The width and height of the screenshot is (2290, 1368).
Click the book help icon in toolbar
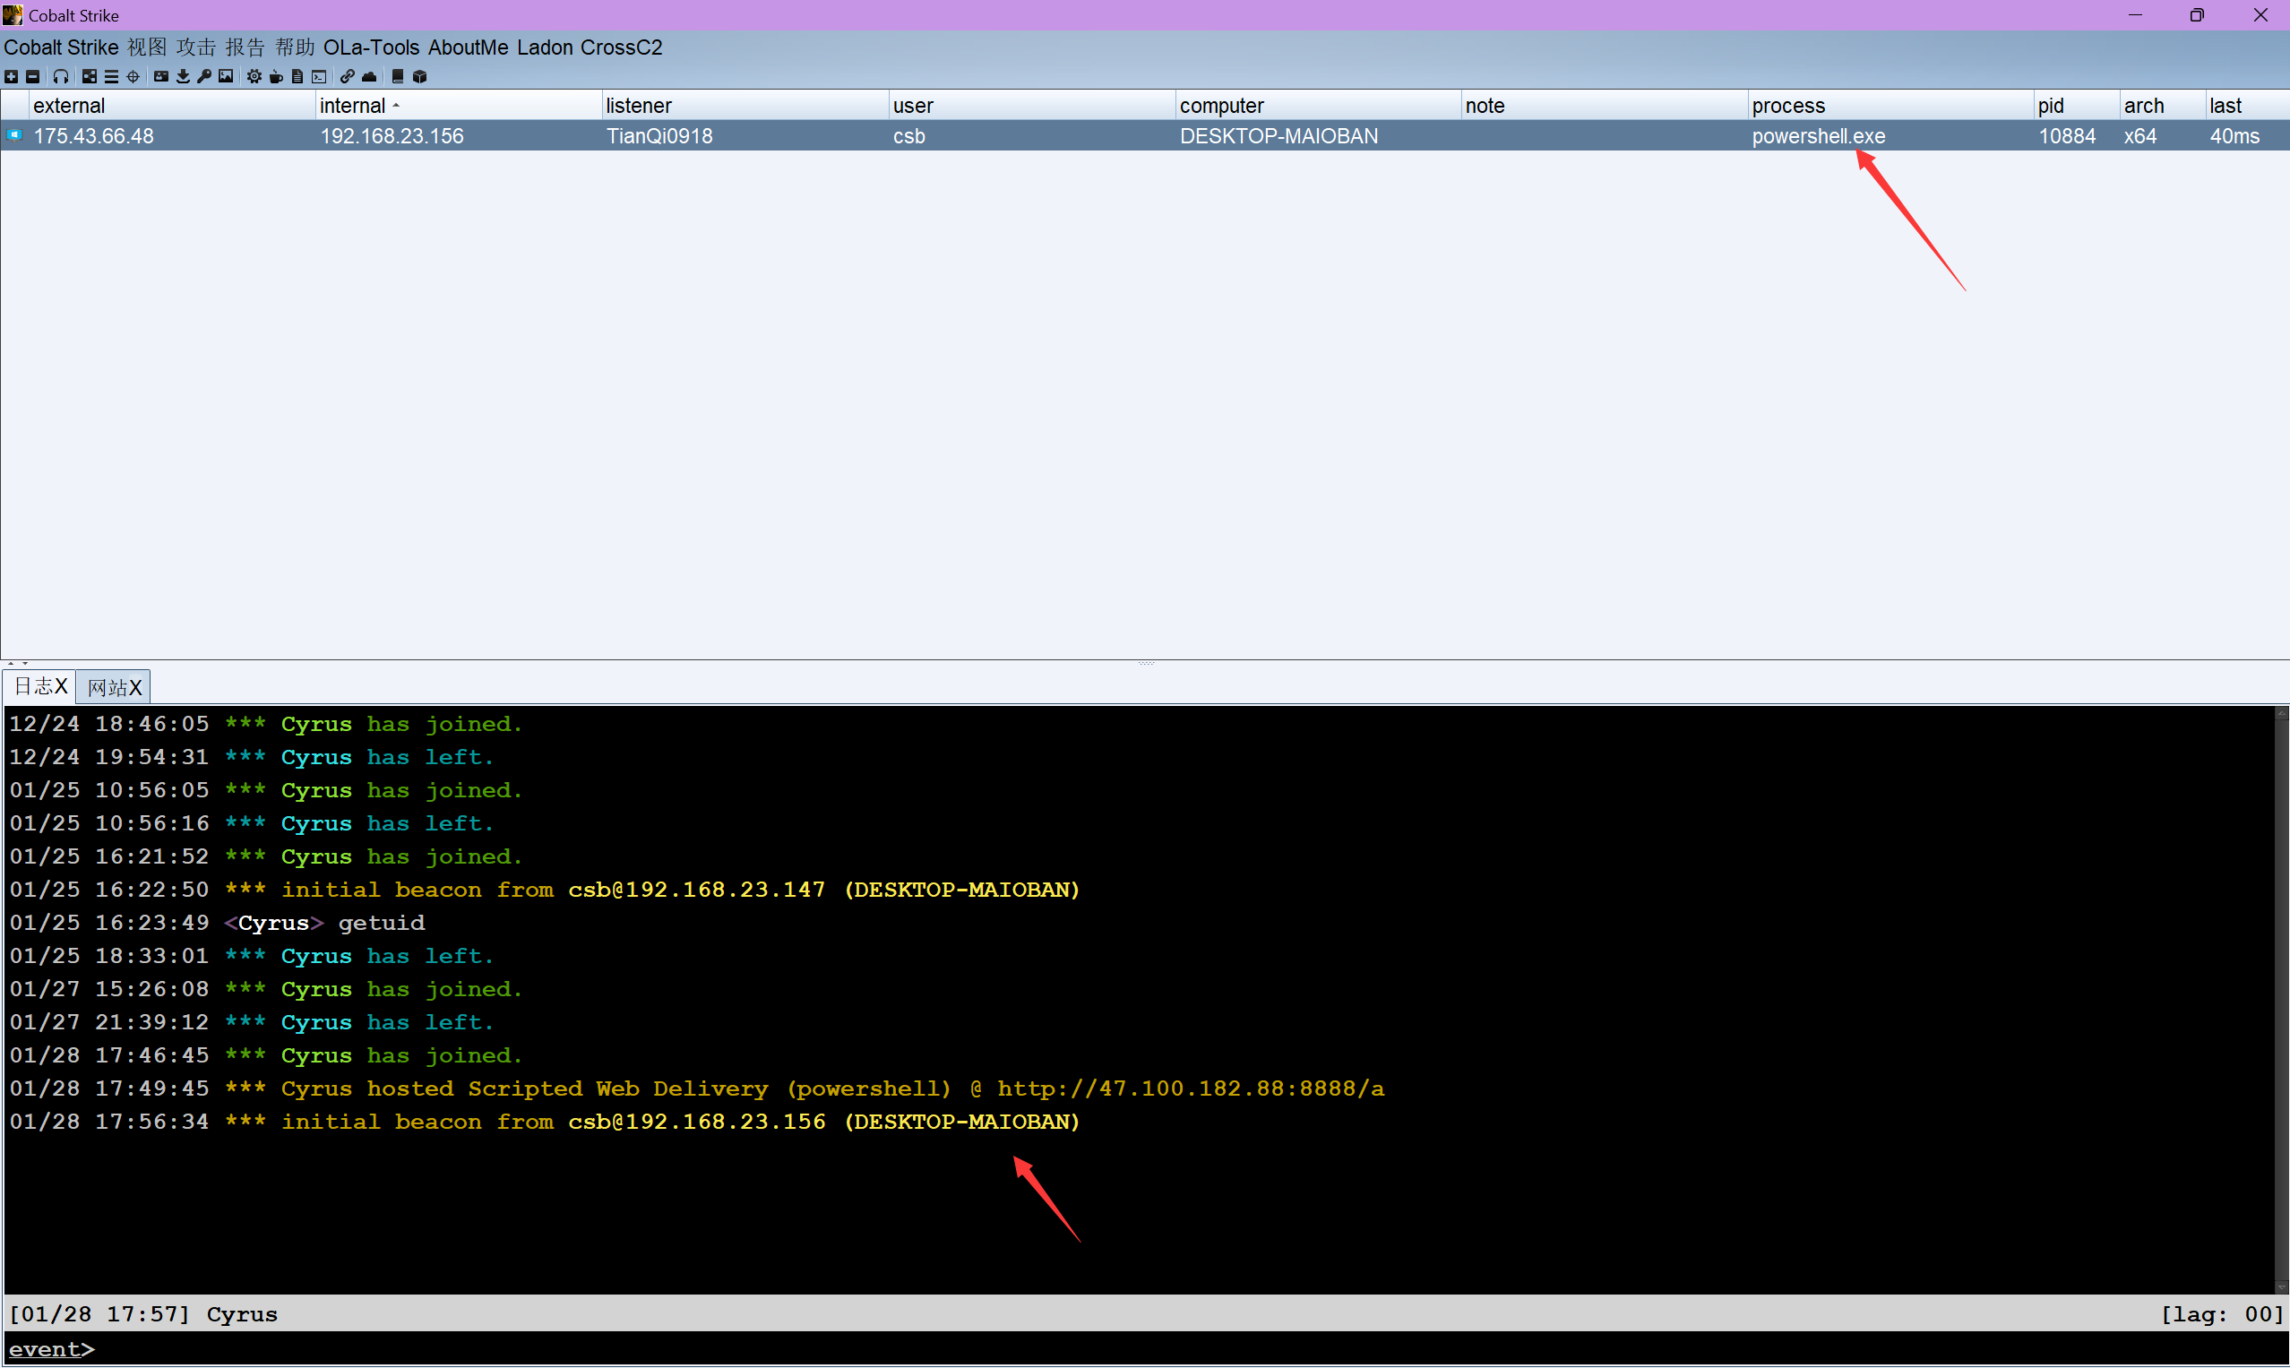point(399,76)
